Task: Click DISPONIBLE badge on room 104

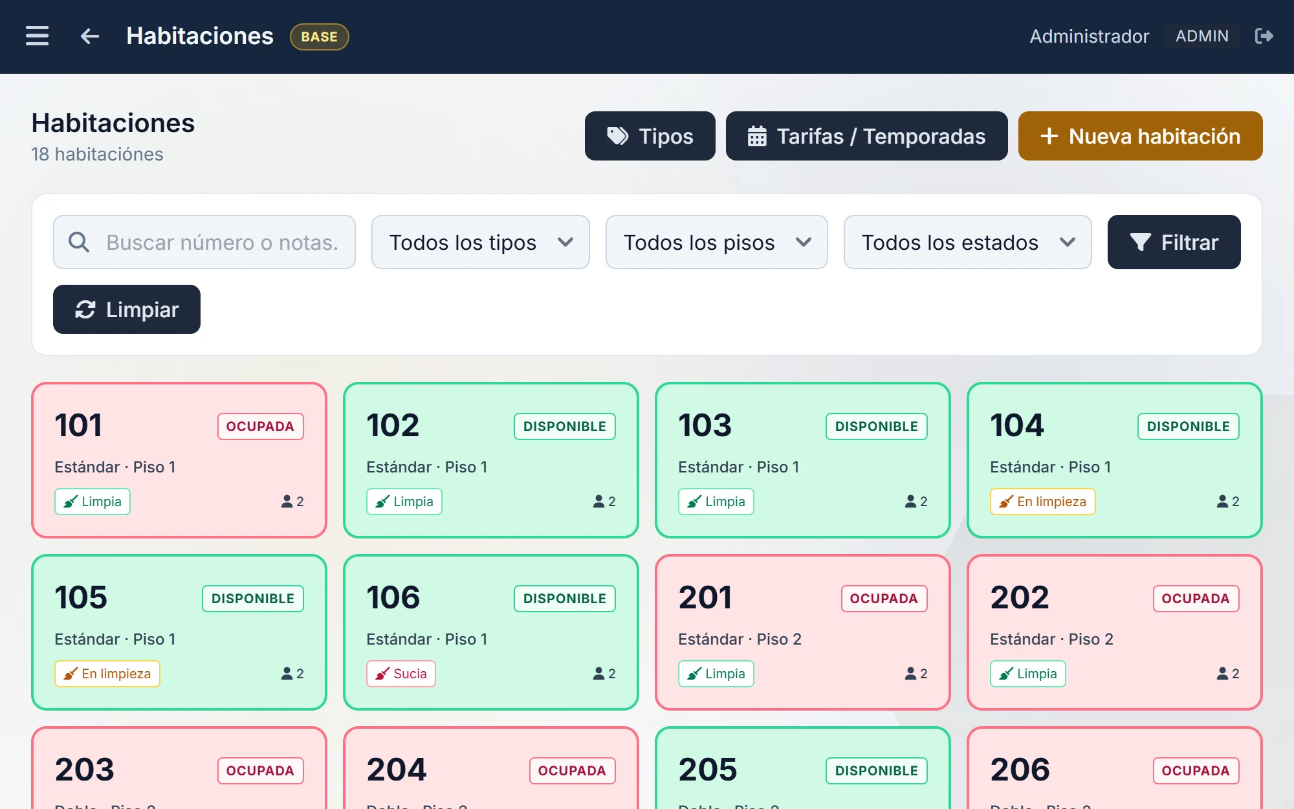Action: [x=1189, y=427]
